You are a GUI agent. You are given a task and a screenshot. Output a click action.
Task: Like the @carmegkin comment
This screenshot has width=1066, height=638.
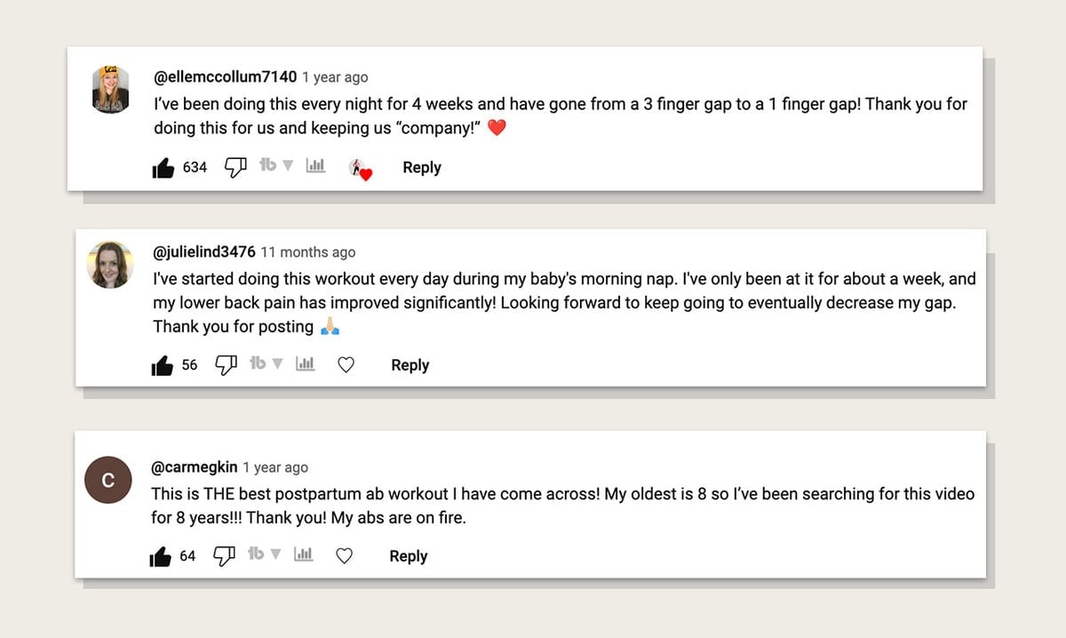160,556
